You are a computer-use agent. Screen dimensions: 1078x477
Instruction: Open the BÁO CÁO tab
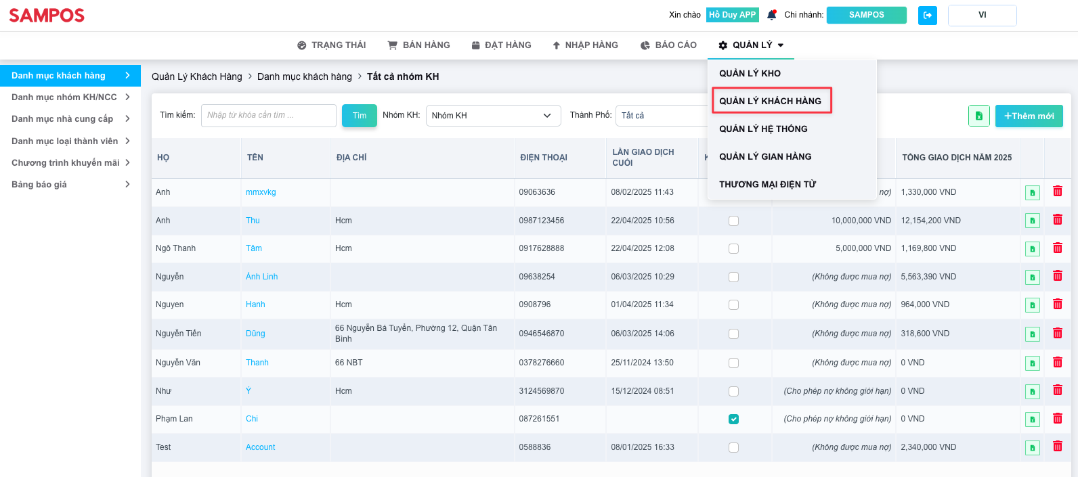(668, 45)
